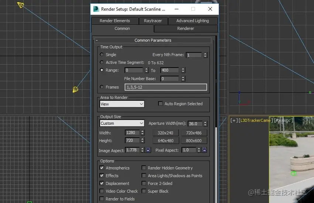
Task: Switch to the Raytracer tab
Action: coord(153,21)
